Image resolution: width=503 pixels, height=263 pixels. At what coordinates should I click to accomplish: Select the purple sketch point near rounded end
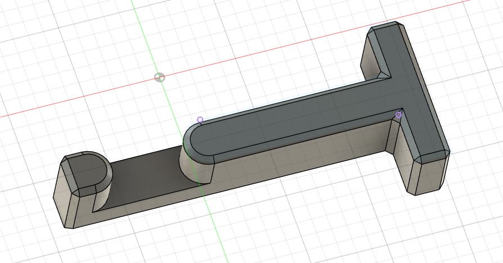(200, 120)
